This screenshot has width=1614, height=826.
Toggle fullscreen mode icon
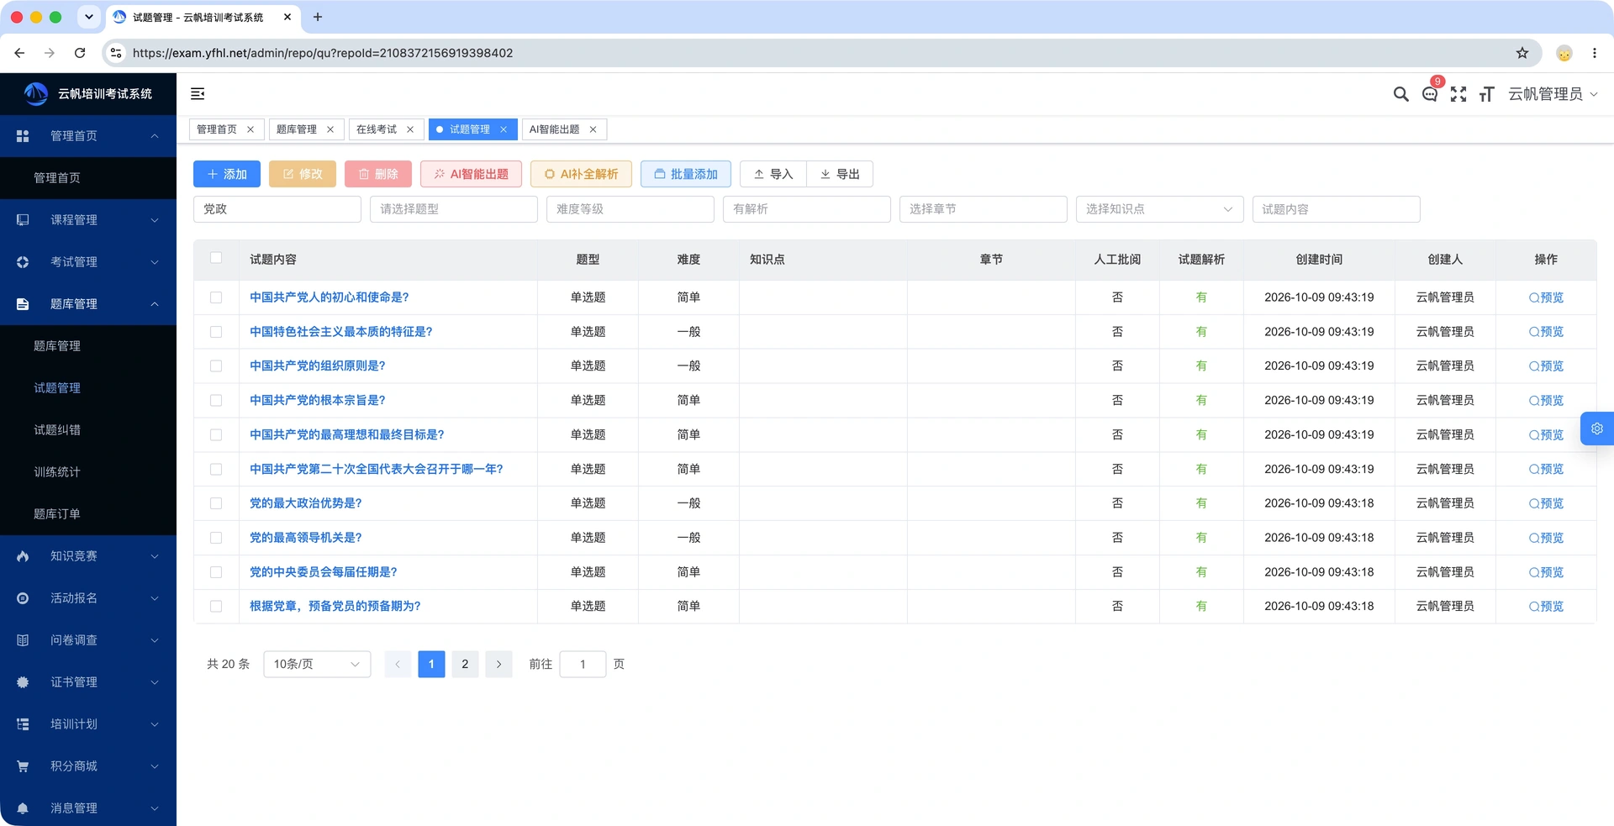click(1458, 94)
